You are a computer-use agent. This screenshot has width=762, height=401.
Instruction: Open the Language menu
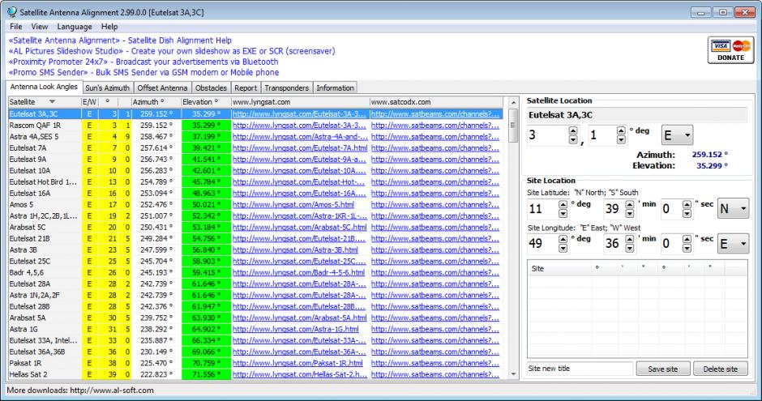[x=75, y=27]
